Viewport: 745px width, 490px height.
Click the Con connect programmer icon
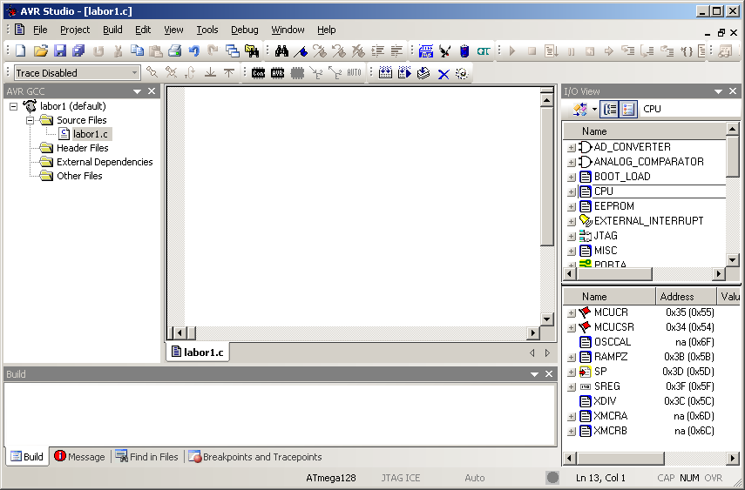[x=259, y=73]
